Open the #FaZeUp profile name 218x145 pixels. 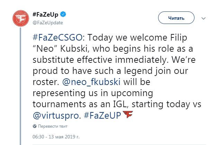tap(46, 15)
